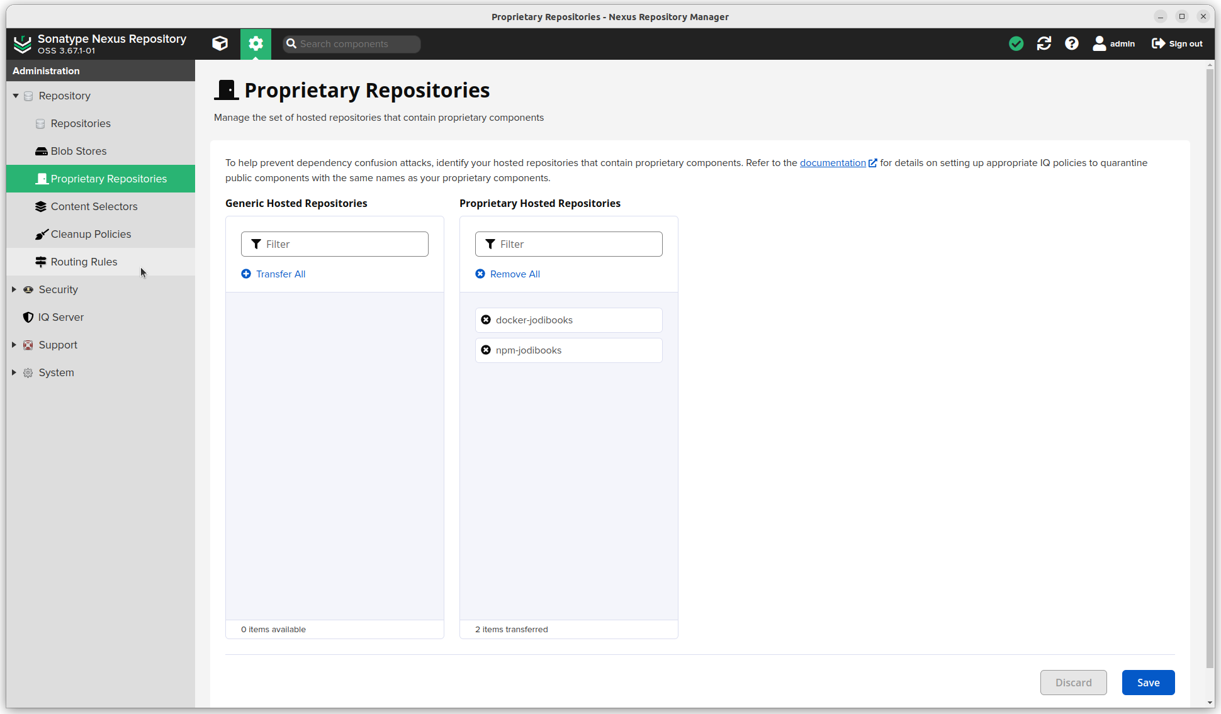Open Routing Rules

point(101,262)
